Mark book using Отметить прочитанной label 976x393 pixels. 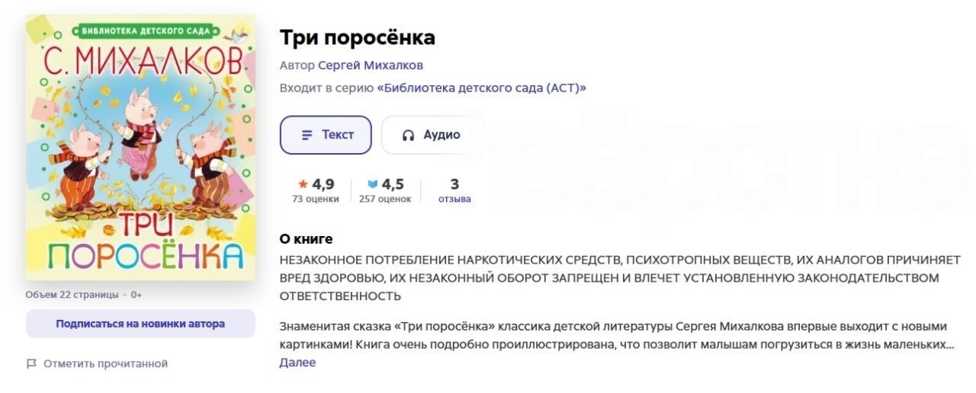coord(105,363)
